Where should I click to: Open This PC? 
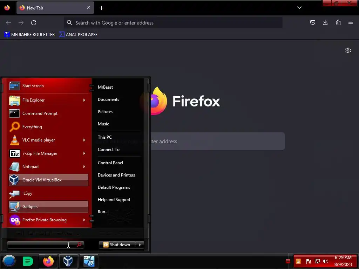pyautogui.click(x=105, y=137)
